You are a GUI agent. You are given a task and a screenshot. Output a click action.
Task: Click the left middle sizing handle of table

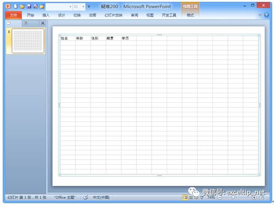[59, 105]
